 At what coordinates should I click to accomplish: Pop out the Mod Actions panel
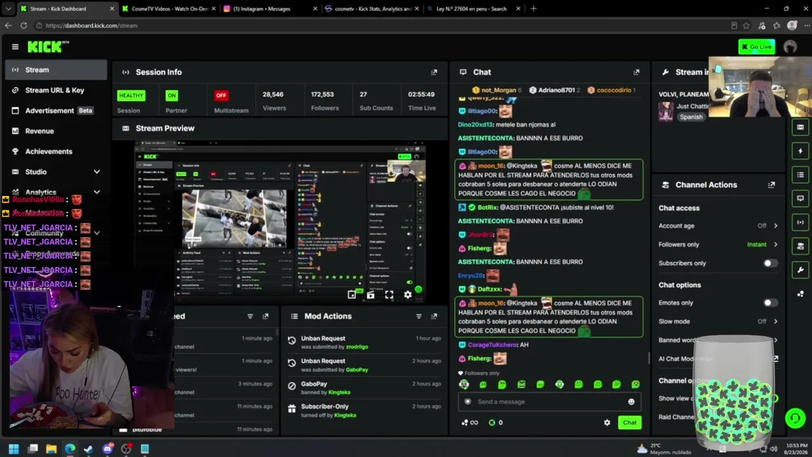(434, 316)
